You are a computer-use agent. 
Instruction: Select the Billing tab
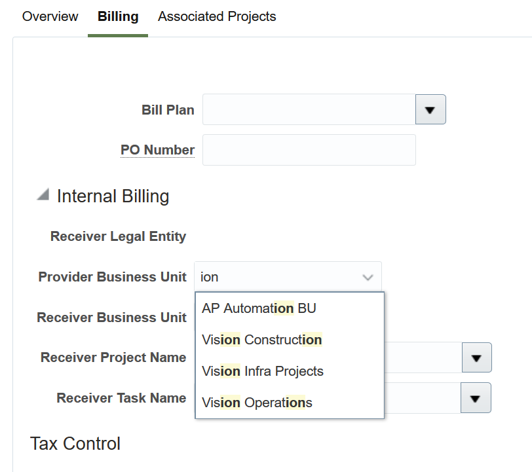pos(118,17)
